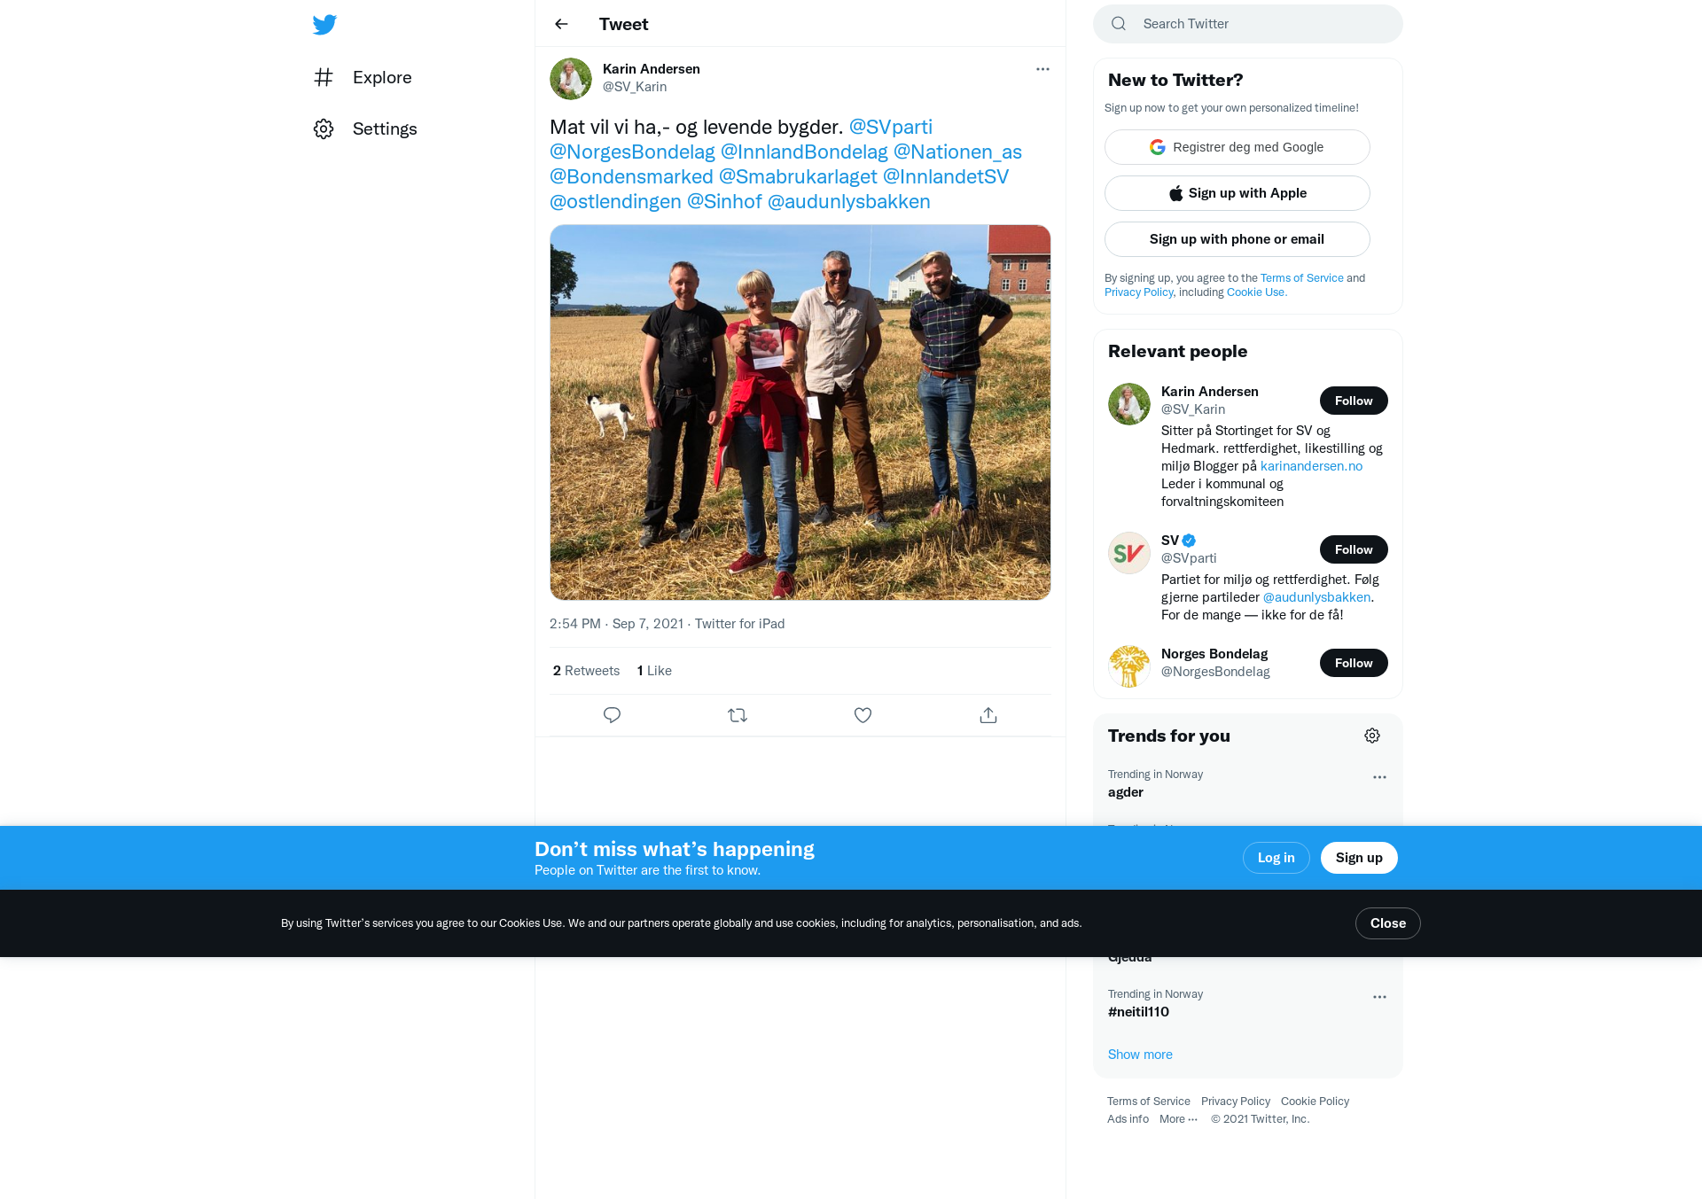Image resolution: width=1702 pixels, height=1199 pixels.
Task: Open the share tweet icon
Action: click(x=988, y=715)
